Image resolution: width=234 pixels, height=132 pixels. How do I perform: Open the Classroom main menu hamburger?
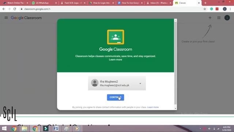(6, 18)
